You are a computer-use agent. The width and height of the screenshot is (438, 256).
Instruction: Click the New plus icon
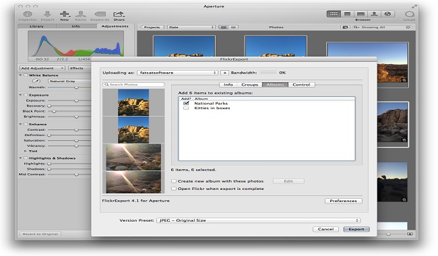(65, 14)
